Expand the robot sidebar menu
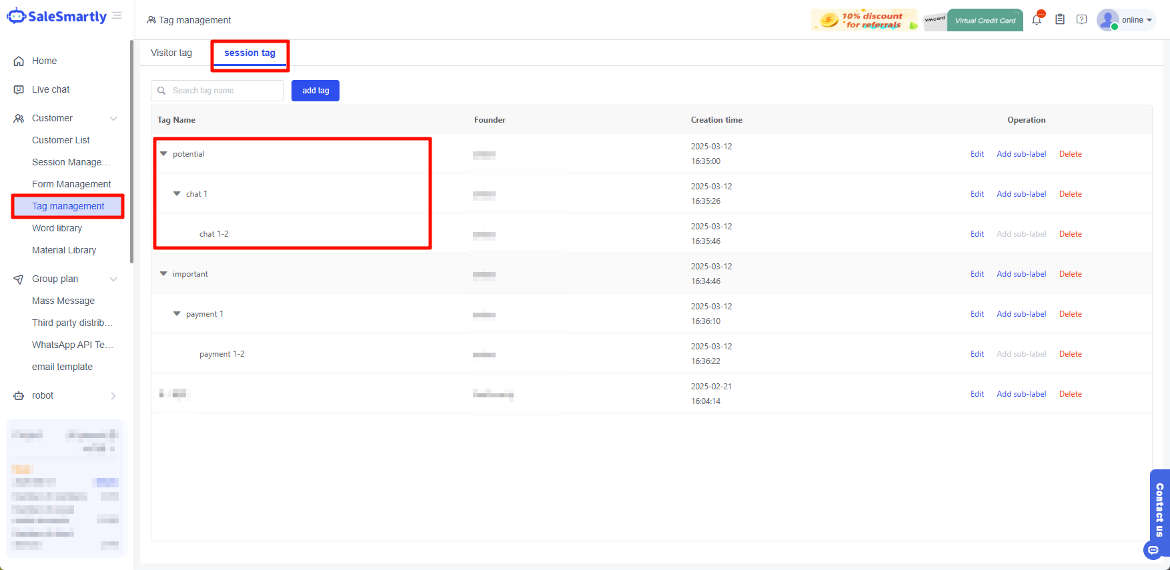 pyautogui.click(x=113, y=396)
